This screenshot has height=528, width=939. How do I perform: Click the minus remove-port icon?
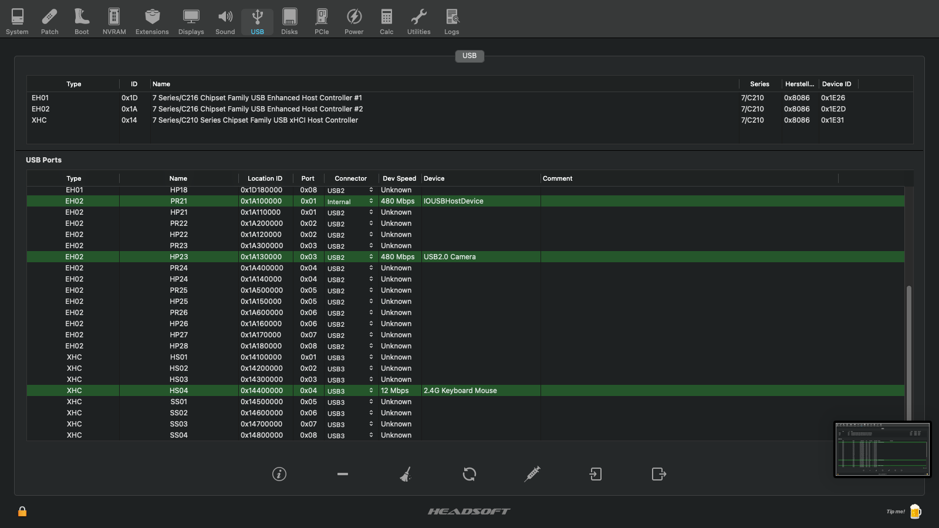pos(343,474)
